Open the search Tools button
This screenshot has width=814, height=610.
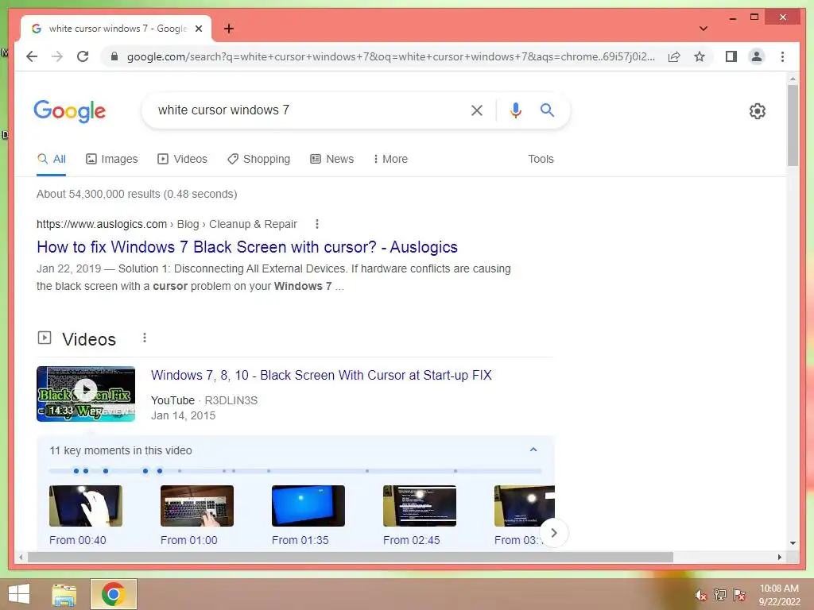tap(541, 159)
